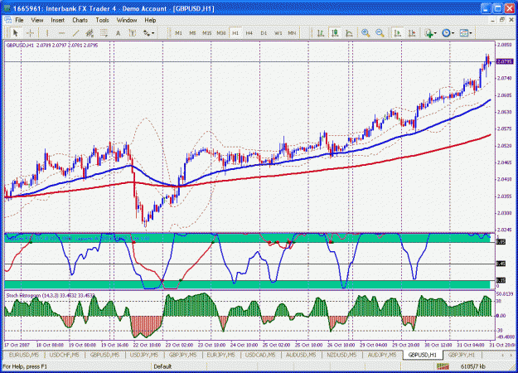Open the Insert menu
This screenshot has height=373, width=518.
[x=58, y=20]
